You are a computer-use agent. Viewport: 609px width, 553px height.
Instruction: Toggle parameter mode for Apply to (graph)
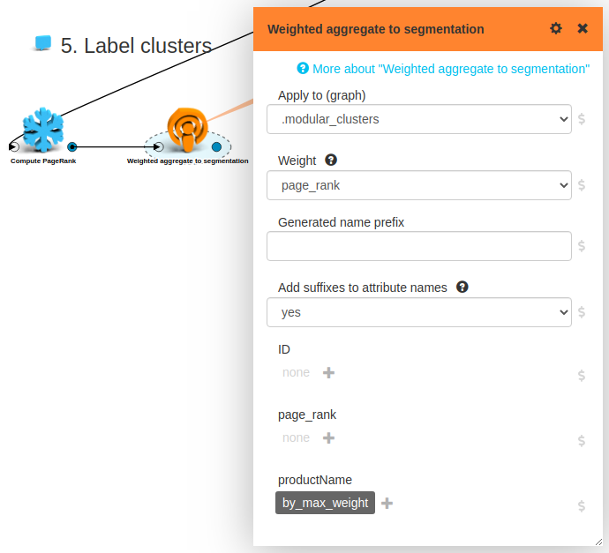tap(582, 119)
